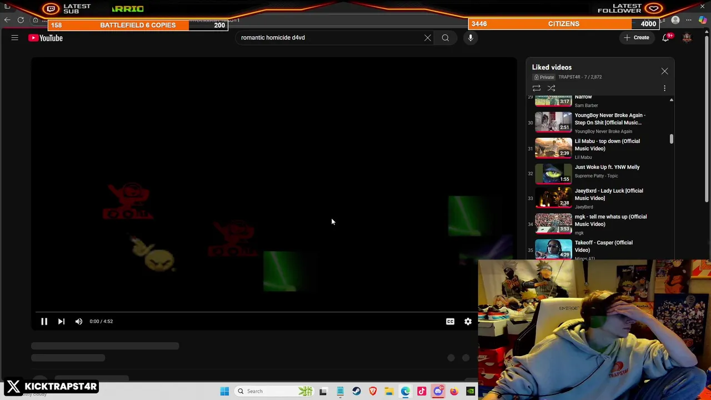Toggle closed captions
711x400 pixels.
coord(450,321)
